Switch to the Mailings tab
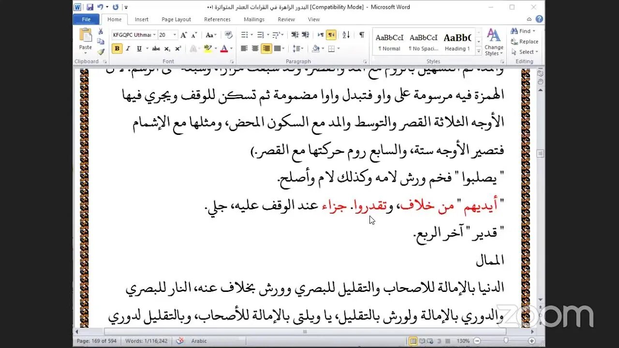 coord(254,19)
